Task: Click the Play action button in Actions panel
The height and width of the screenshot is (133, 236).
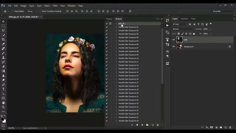Action: [142, 125]
